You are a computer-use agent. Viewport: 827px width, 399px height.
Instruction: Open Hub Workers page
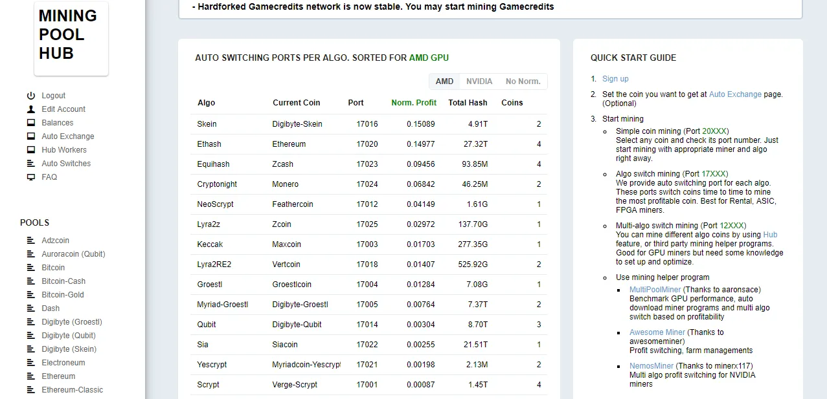(64, 150)
